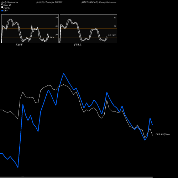Click the 'OBV' legend label
The image size is (178, 178).
[6, 11]
